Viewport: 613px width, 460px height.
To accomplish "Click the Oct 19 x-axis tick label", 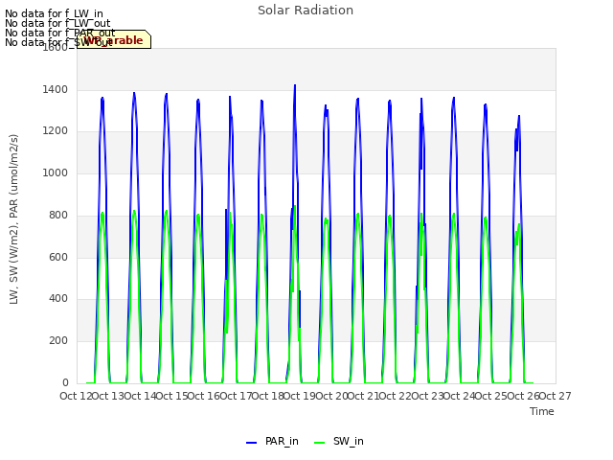I will pos(300,396).
